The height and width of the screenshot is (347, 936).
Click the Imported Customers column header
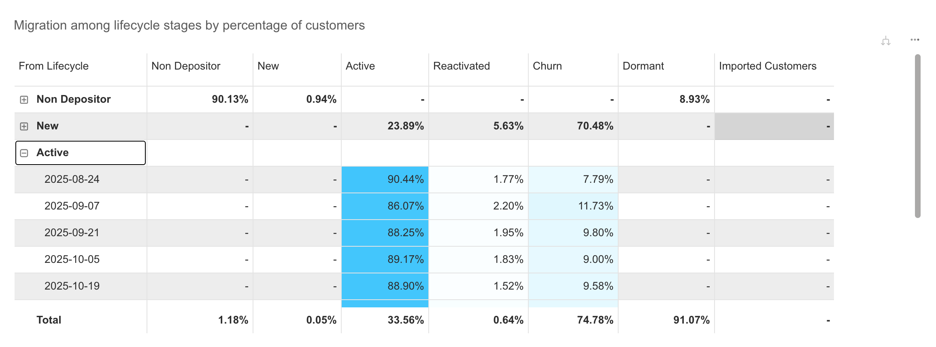[x=768, y=66]
